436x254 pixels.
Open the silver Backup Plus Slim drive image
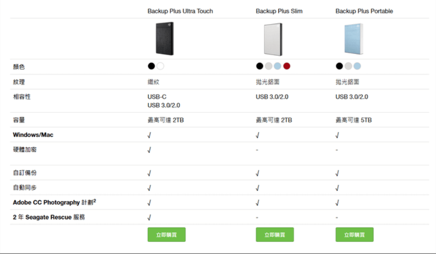click(x=273, y=39)
